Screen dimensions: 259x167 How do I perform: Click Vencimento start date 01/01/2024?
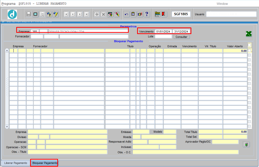pos(163,32)
